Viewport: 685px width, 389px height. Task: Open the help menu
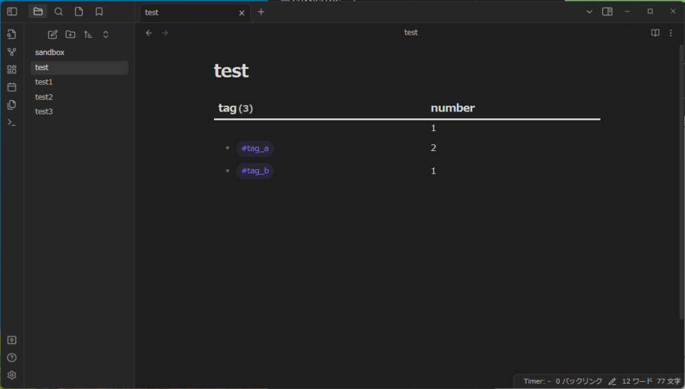click(11, 358)
